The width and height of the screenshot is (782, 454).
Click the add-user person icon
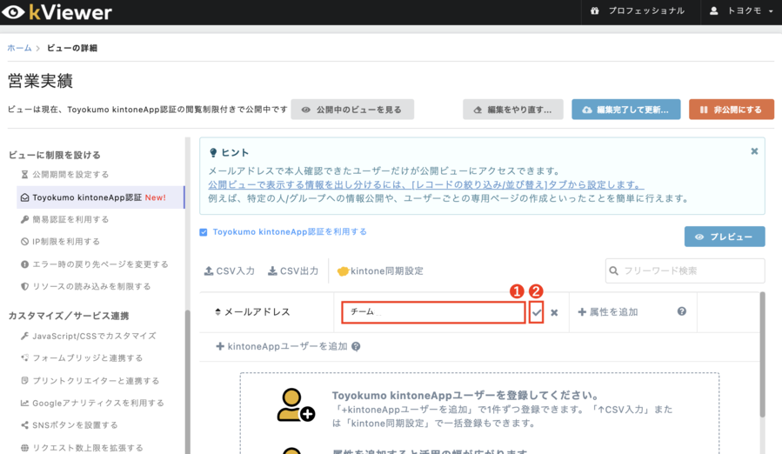[296, 404]
